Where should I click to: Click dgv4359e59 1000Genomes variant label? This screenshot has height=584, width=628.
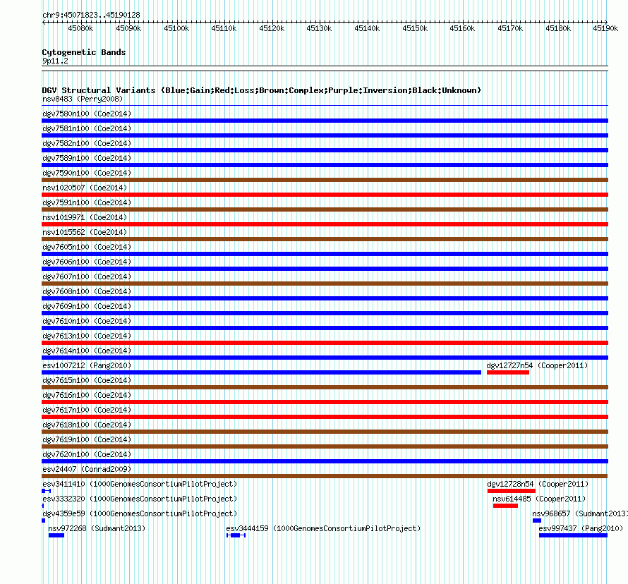tap(140, 513)
